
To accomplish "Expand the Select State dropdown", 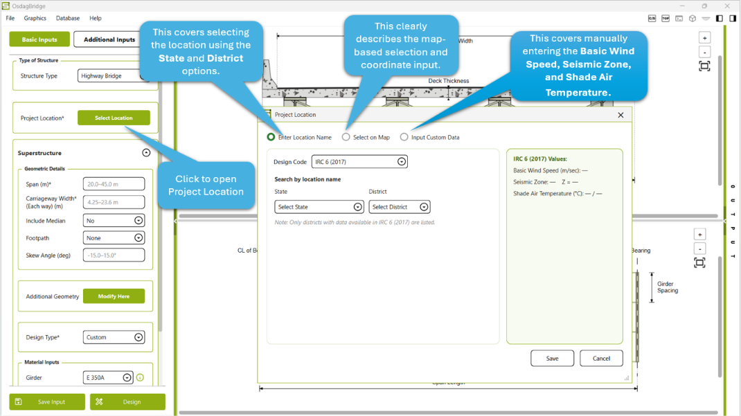I will [319, 207].
